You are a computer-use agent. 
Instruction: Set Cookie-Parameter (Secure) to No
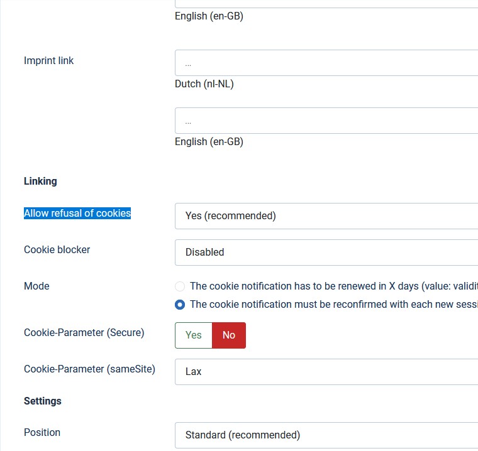click(x=229, y=335)
